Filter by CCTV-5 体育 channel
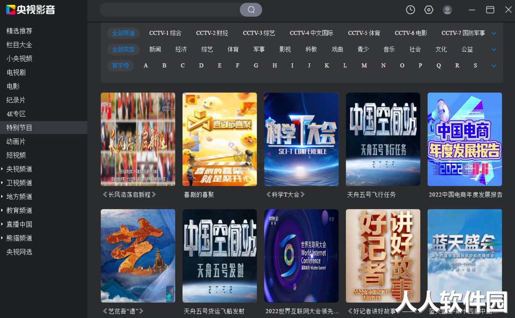 [364, 33]
